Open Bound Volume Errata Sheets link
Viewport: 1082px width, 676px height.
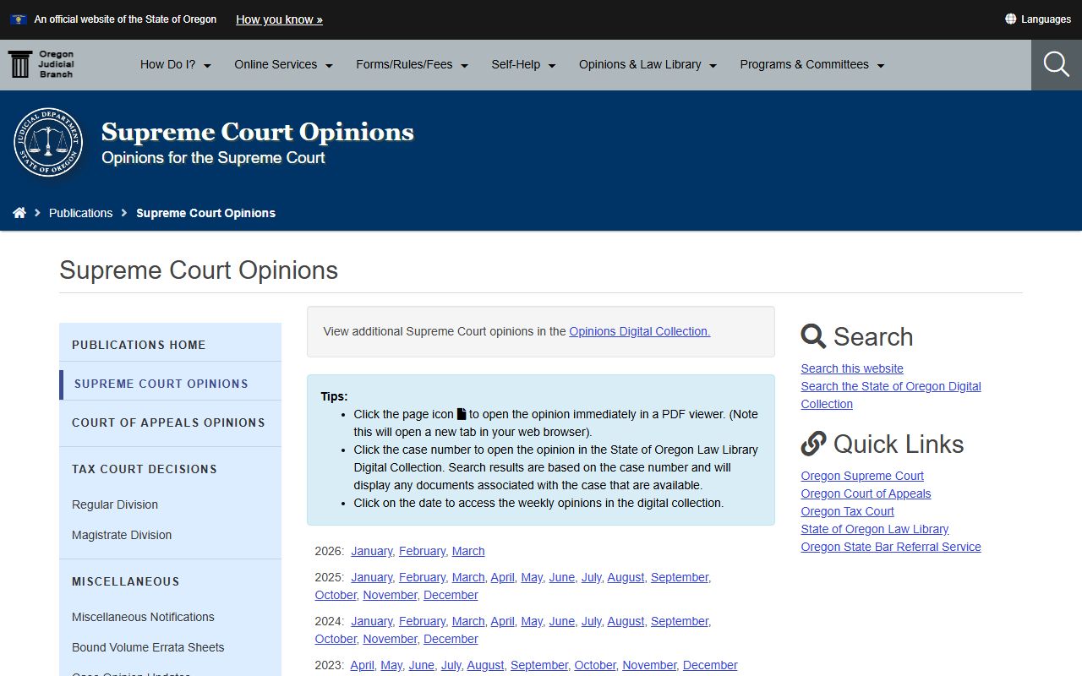[x=148, y=647]
